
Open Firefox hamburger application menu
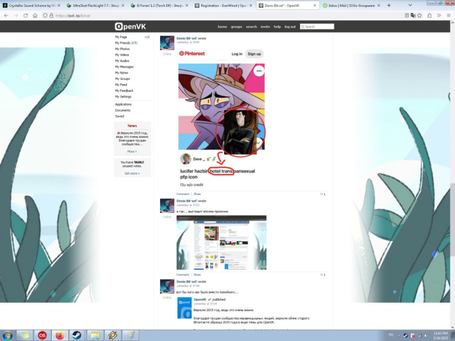coord(449,15)
